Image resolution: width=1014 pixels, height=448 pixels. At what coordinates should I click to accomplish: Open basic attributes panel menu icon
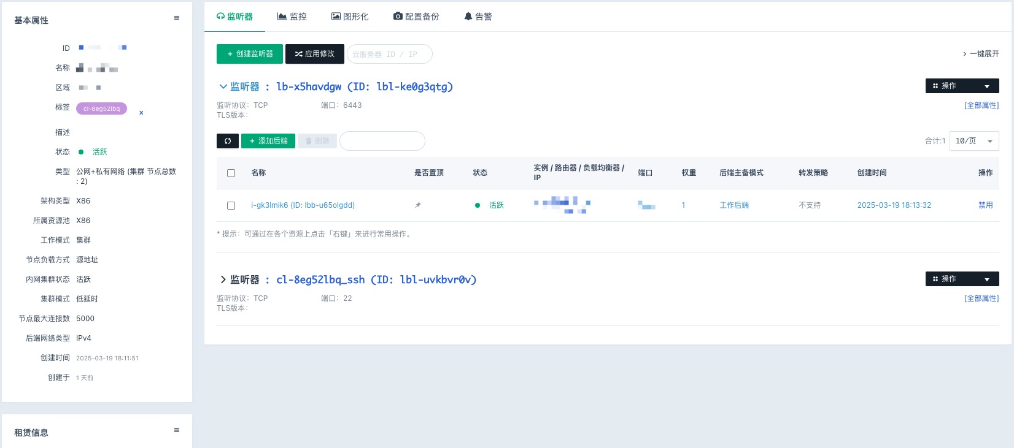tap(177, 18)
